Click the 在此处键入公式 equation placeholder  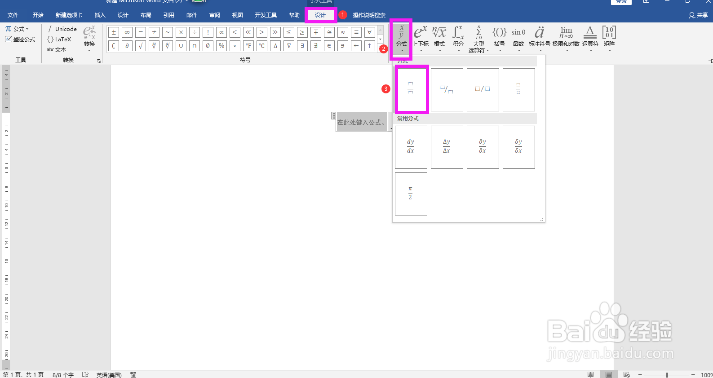point(362,122)
